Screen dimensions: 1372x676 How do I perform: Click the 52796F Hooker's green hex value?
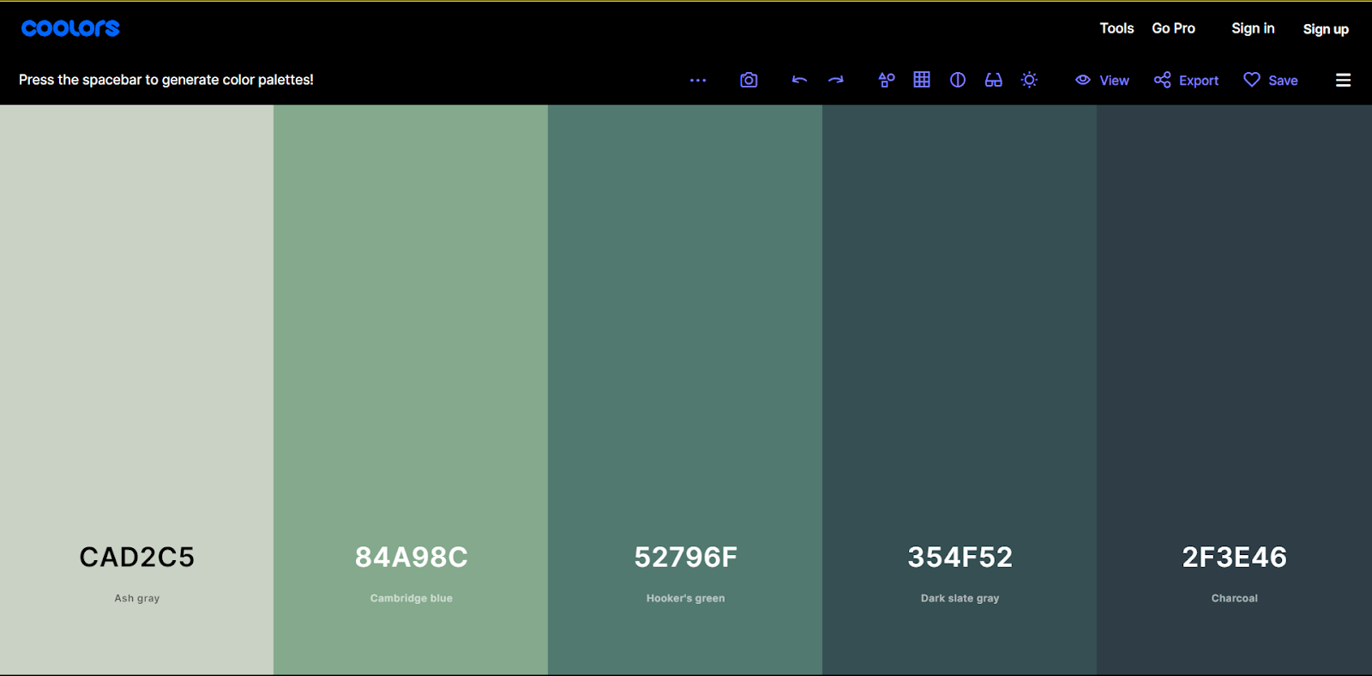click(685, 557)
